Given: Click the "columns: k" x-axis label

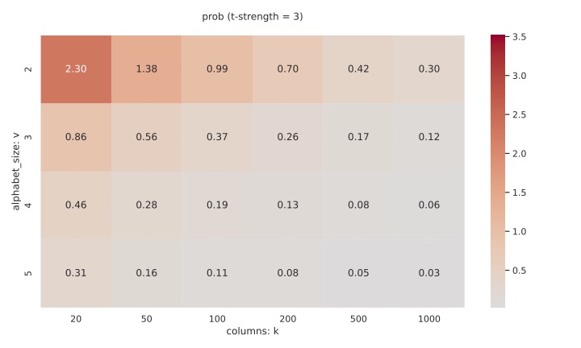Looking at the screenshot, I should (x=253, y=331).
